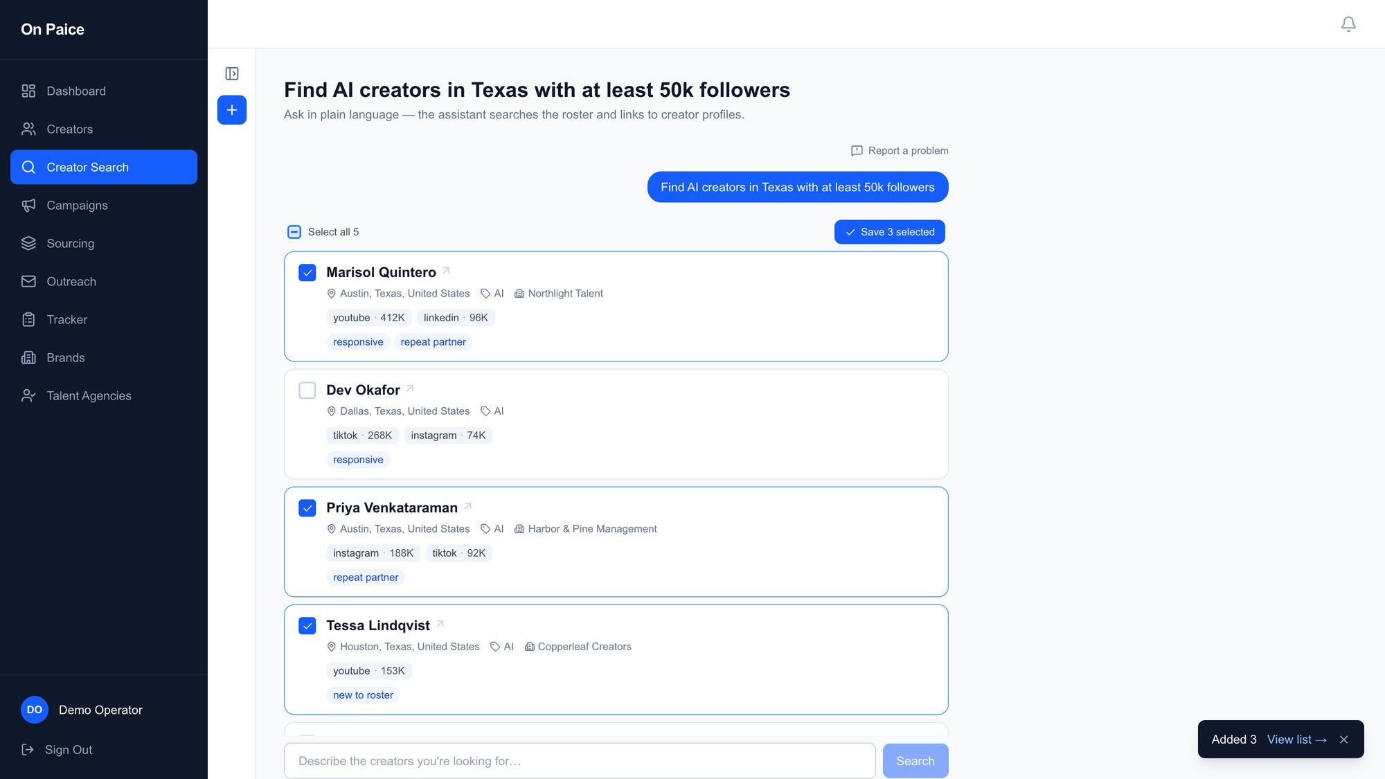Toggle the Select all 5 checkbox
Image resolution: width=1385 pixels, height=779 pixels.
point(294,232)
